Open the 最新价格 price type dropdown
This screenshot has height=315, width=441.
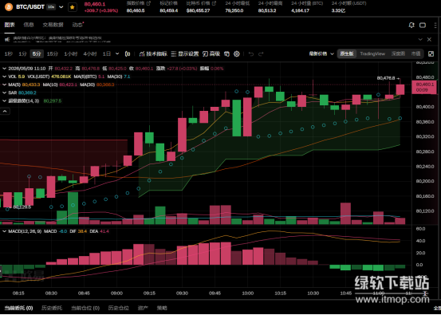click(x=321, y=53)
